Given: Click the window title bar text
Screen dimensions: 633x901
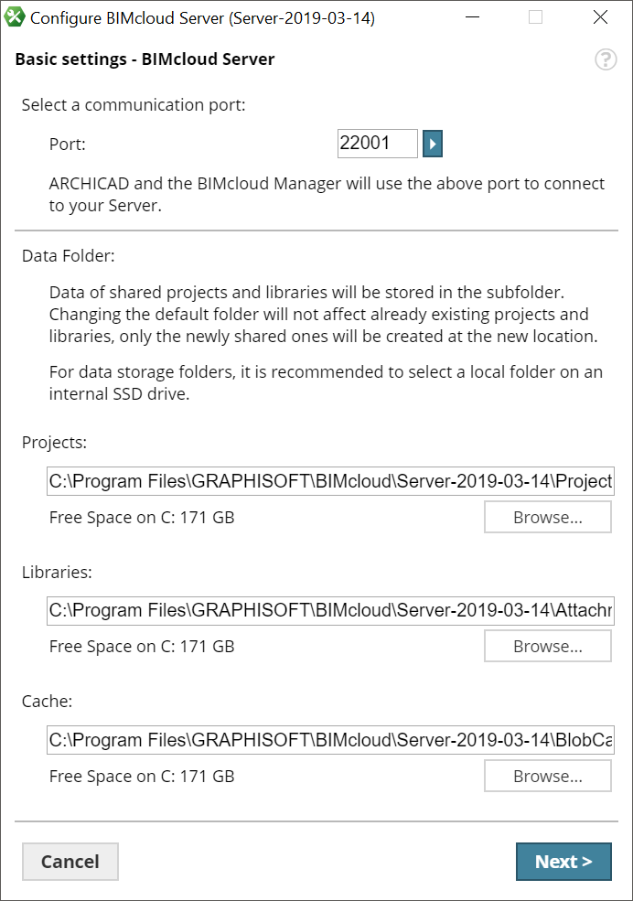Looking at the screenshot, I should (x=201, y=17).
